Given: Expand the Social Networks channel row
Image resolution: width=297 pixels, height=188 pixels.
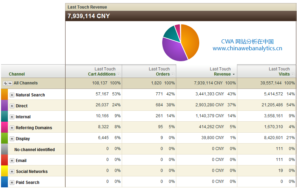Looking at the screenshot, I should tap(12, 172).
